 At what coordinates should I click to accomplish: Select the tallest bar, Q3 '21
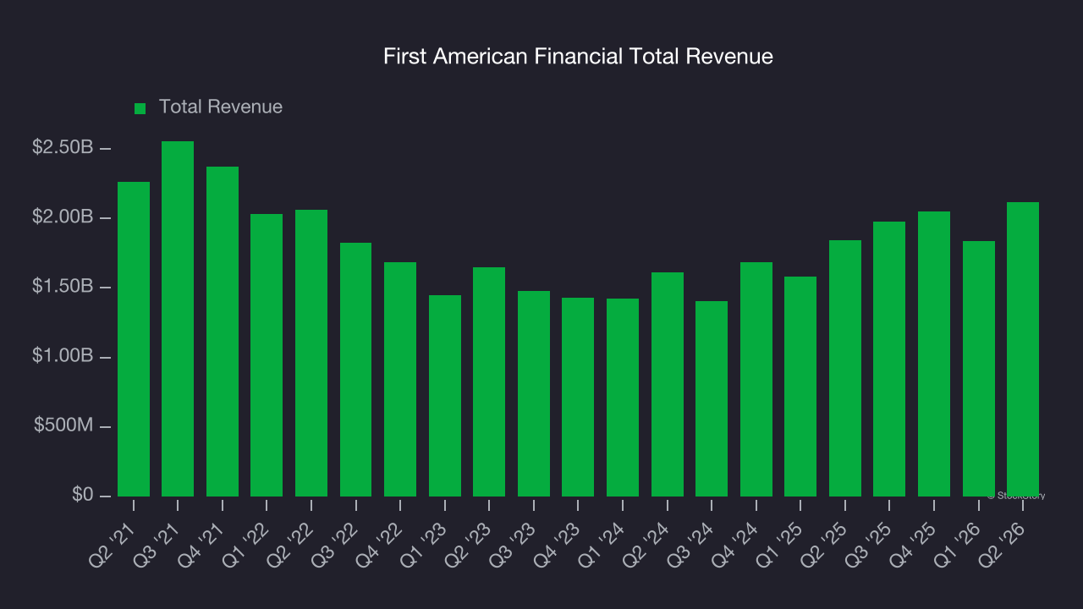178,319
